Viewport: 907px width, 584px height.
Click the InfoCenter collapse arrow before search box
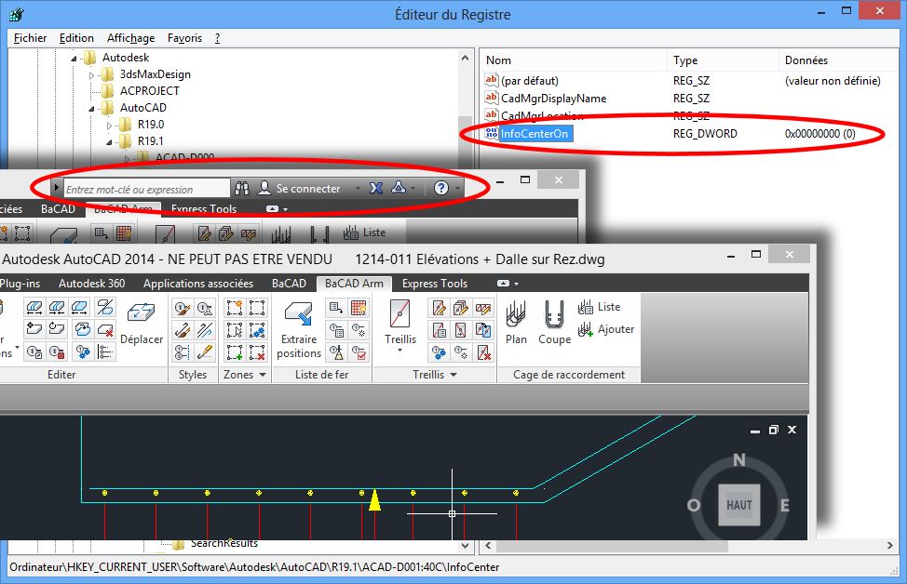click(x=56, y=188)
